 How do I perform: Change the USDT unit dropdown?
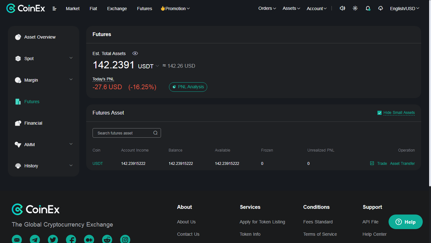pos(148,66)
